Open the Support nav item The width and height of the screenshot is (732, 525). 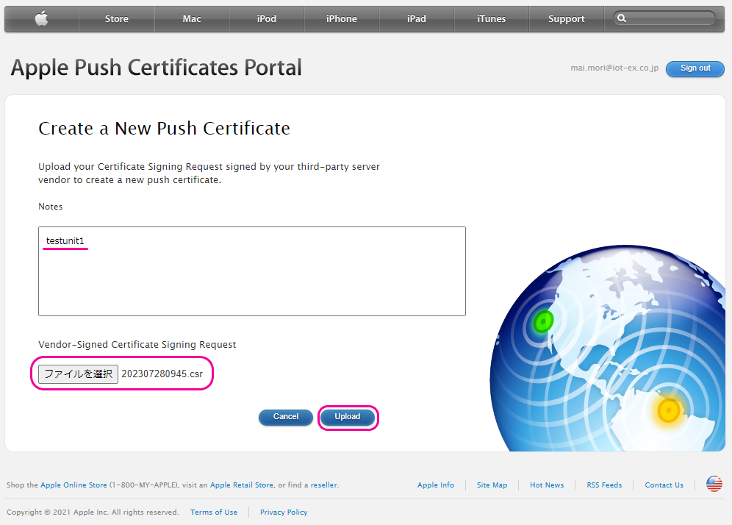pos(566,19)
